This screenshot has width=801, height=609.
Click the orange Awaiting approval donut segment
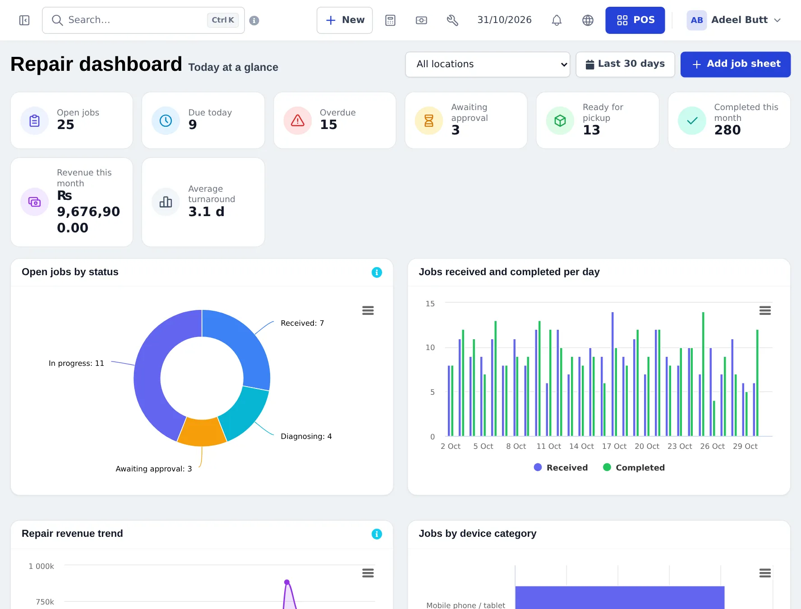(202, 432)
